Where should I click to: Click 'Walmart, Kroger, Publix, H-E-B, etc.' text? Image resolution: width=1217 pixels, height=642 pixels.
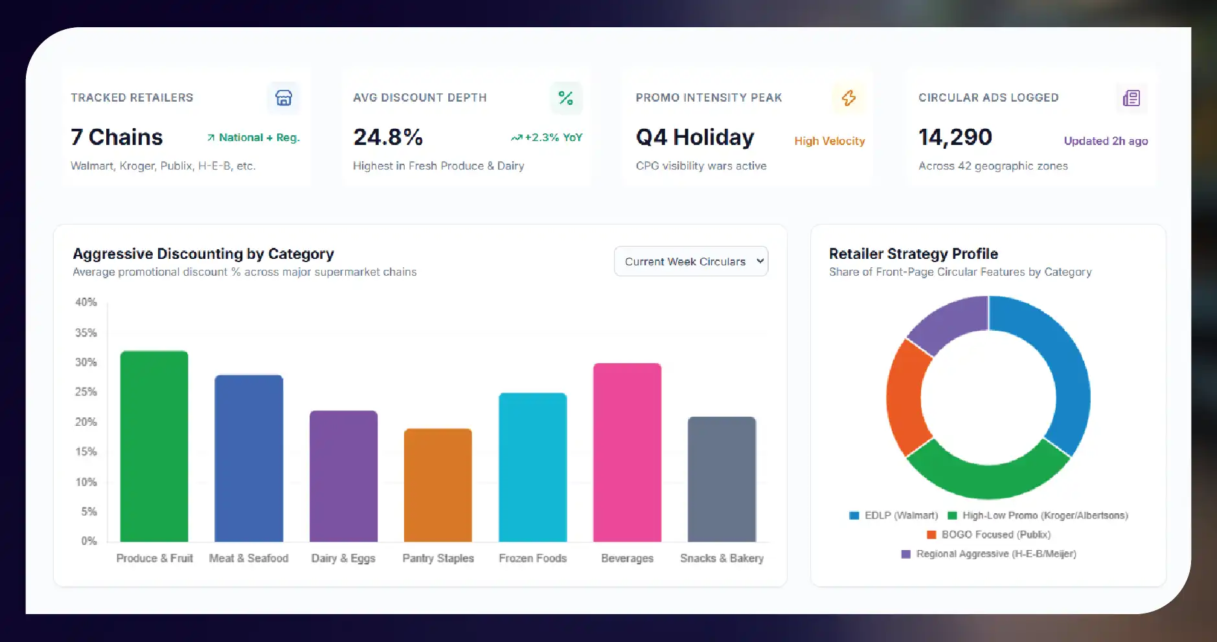click(x=163, y=166)
